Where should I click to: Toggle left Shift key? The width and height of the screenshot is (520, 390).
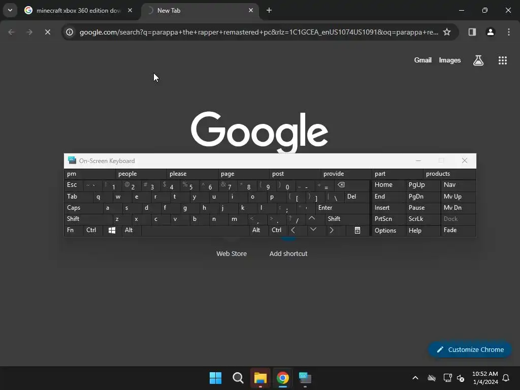tap(88, 219)
